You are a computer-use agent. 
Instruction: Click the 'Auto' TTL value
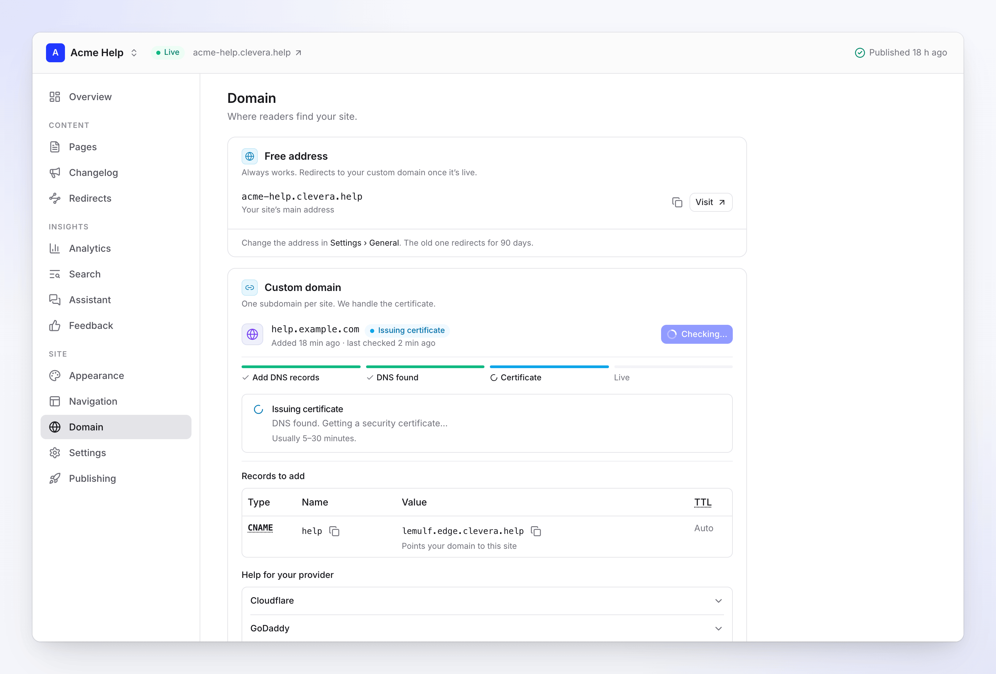704,528
